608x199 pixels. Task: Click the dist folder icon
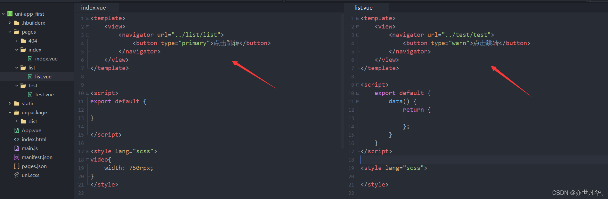[x=23, y=121]
